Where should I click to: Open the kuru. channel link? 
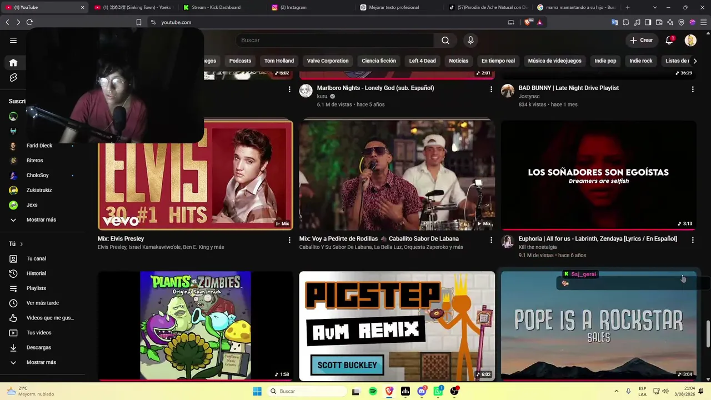[x=323, y=96]
